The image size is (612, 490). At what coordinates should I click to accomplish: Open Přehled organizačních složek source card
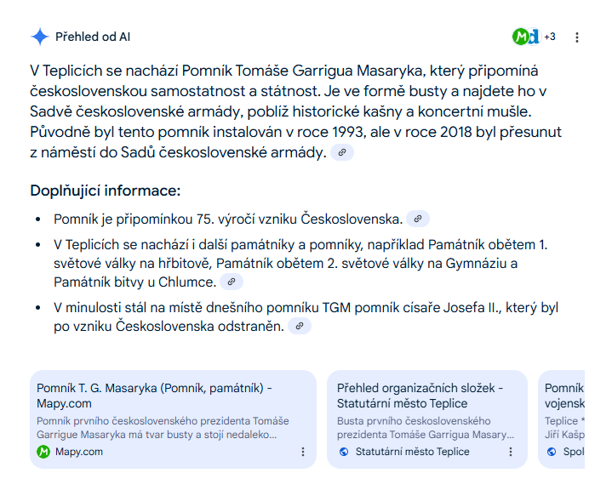427,419
